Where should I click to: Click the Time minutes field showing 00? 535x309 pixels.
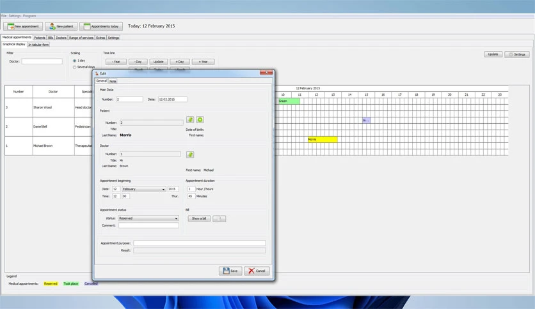click(125, 197)
